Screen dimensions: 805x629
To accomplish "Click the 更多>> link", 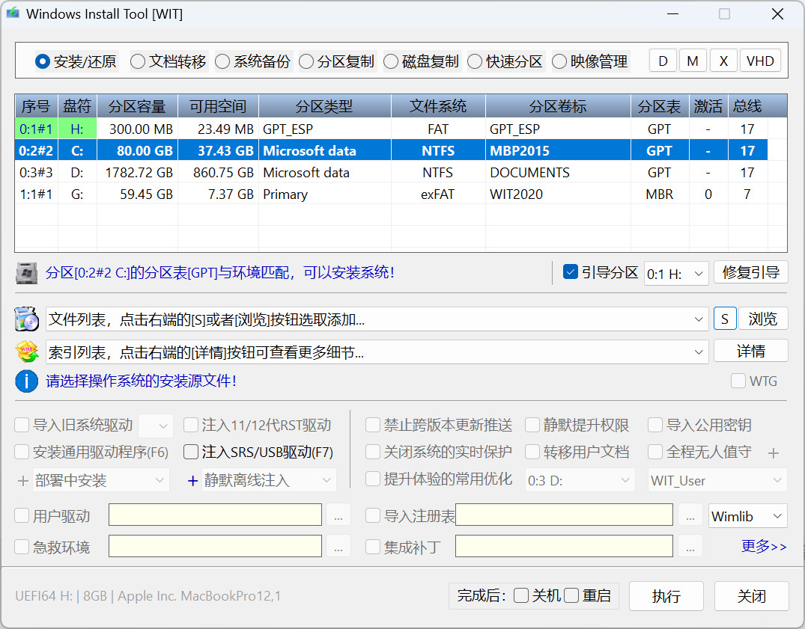I will [x=764, y=547].
